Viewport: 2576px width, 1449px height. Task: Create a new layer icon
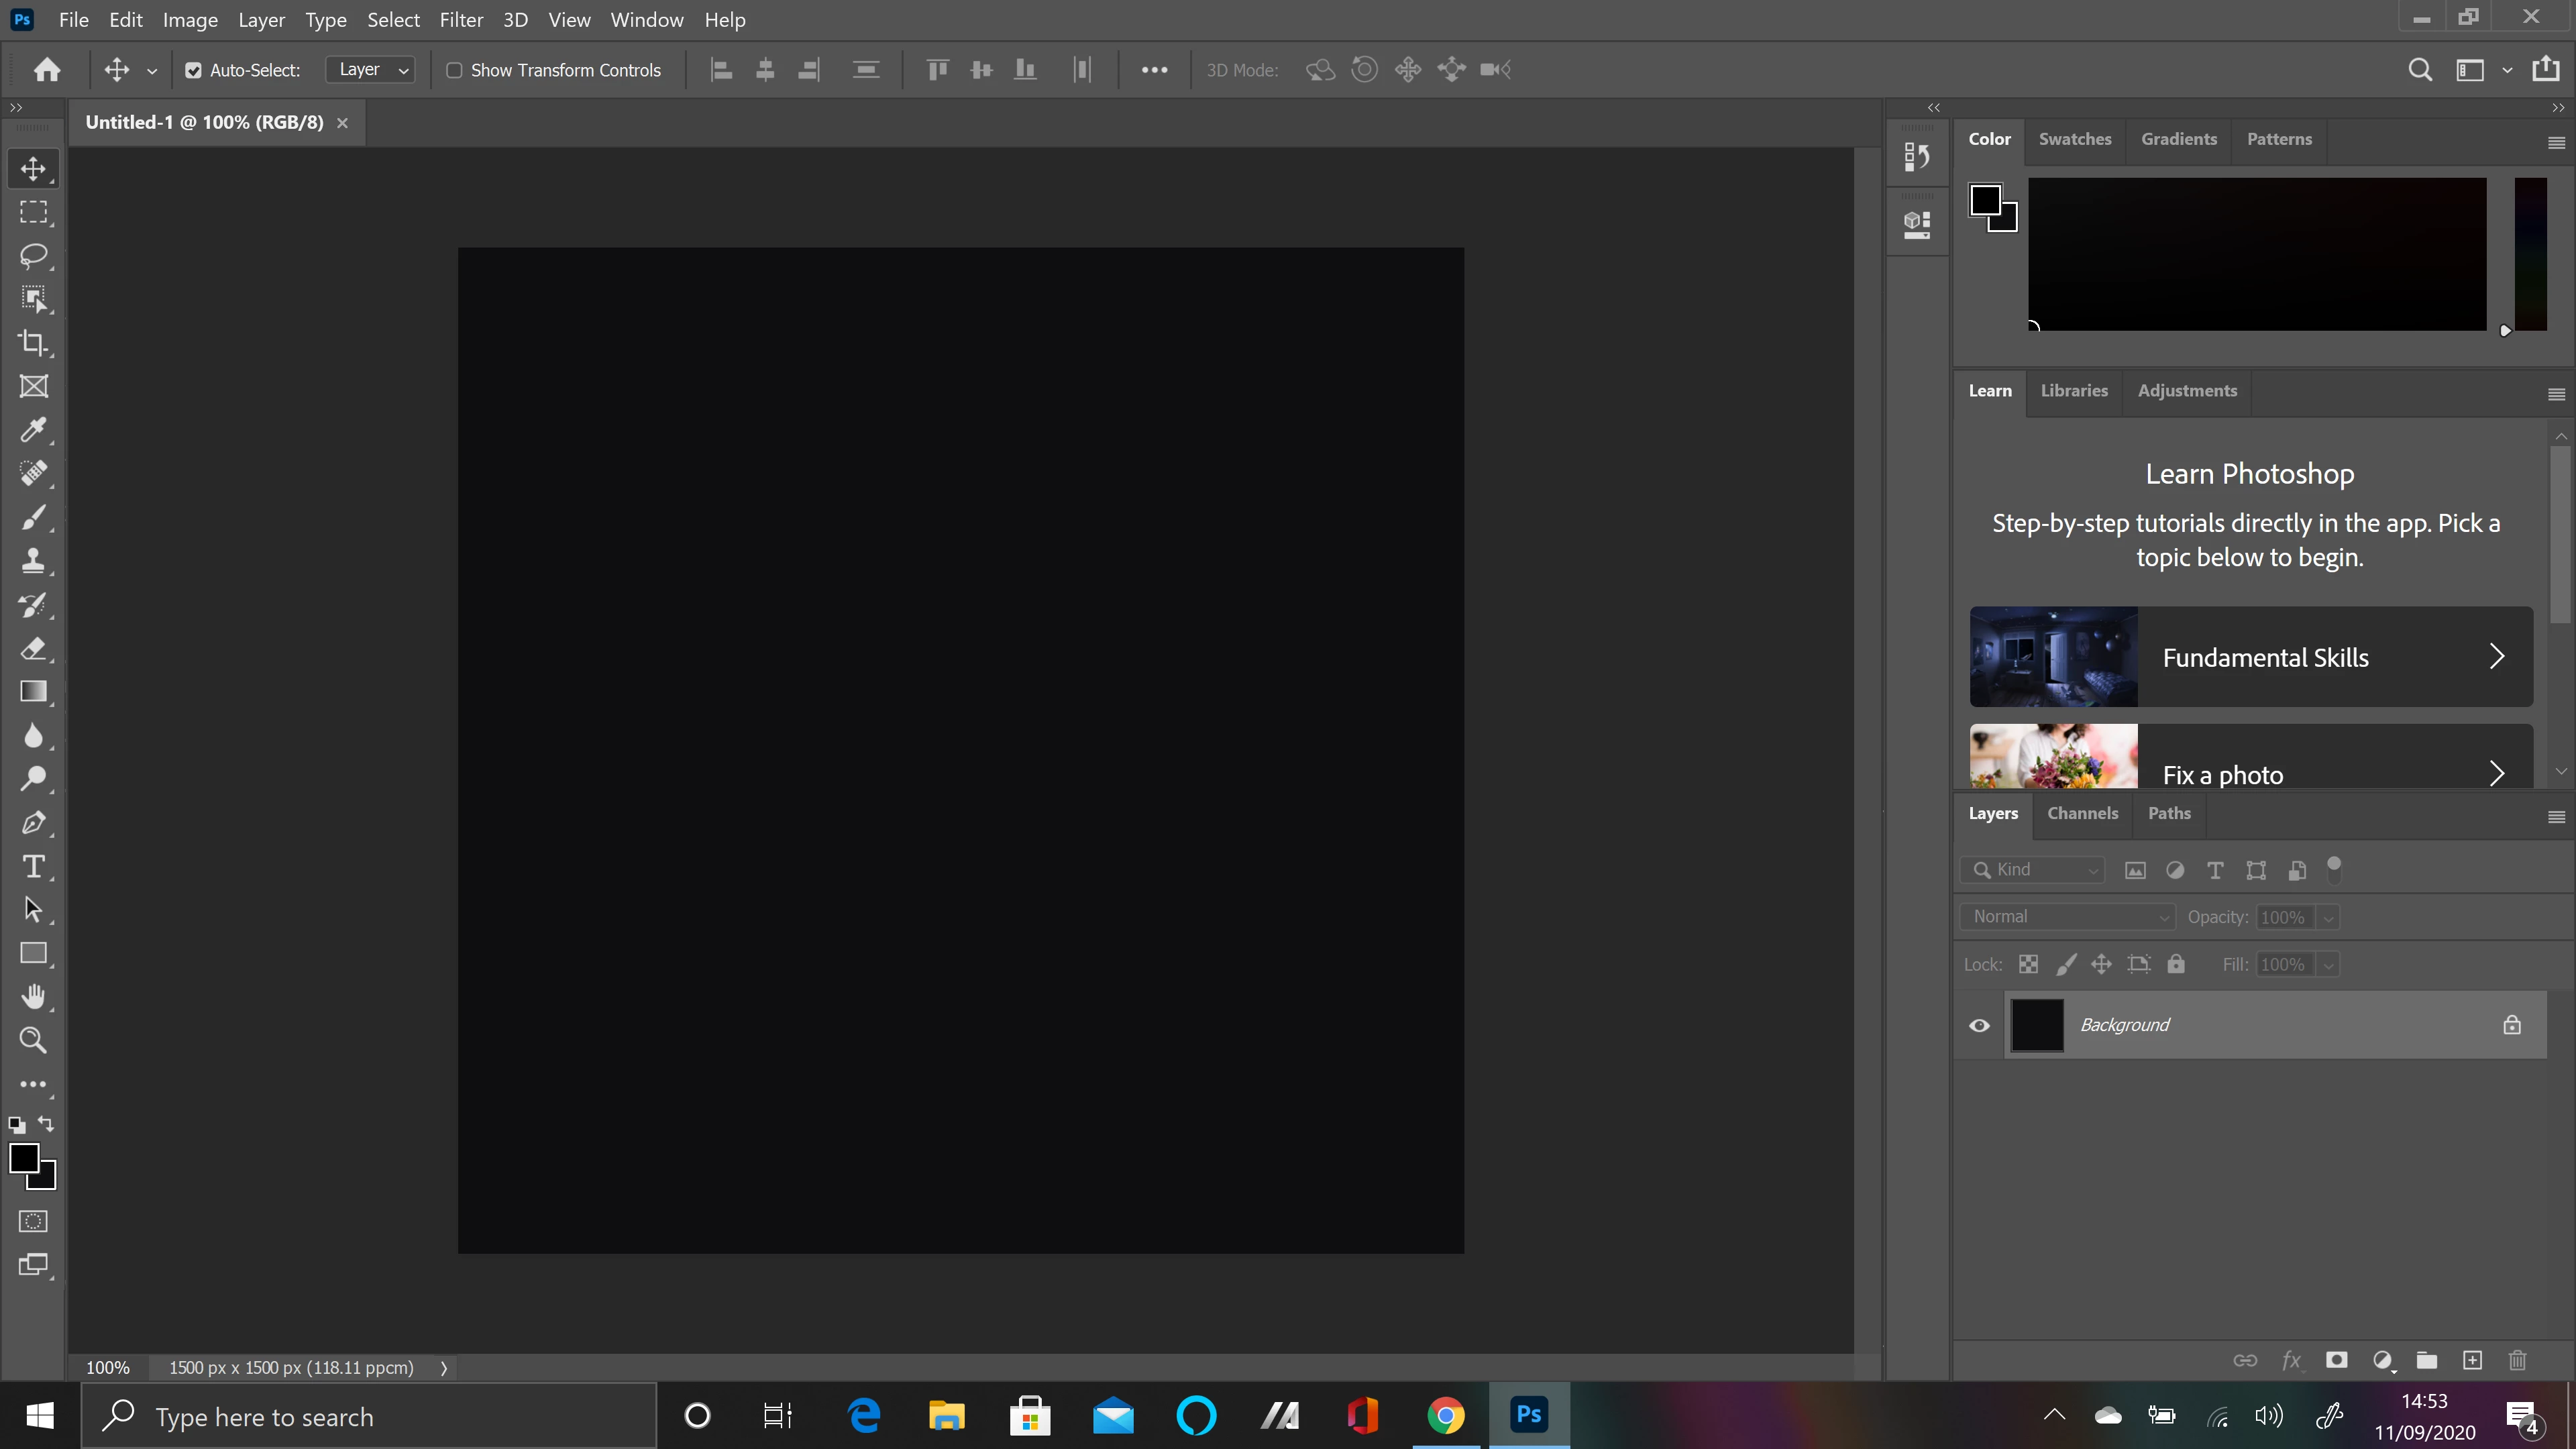[x=2472, y=1360]
